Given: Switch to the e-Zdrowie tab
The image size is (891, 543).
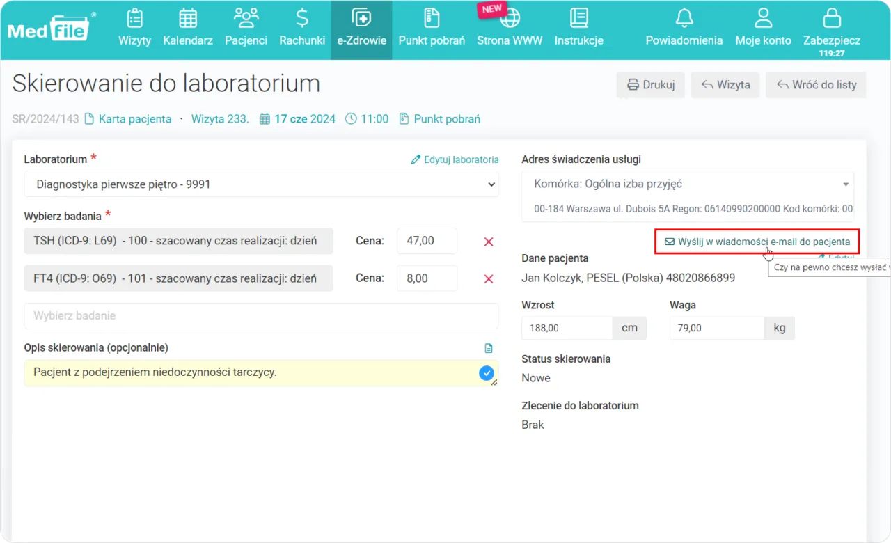Looking at the screenshot, I should 361,28.
